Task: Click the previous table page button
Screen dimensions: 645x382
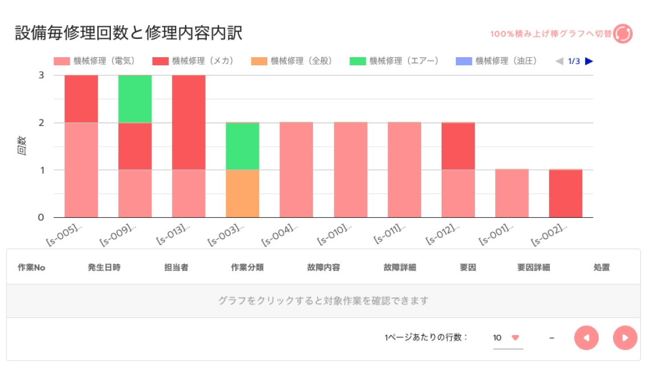Action: coord(586,338)
